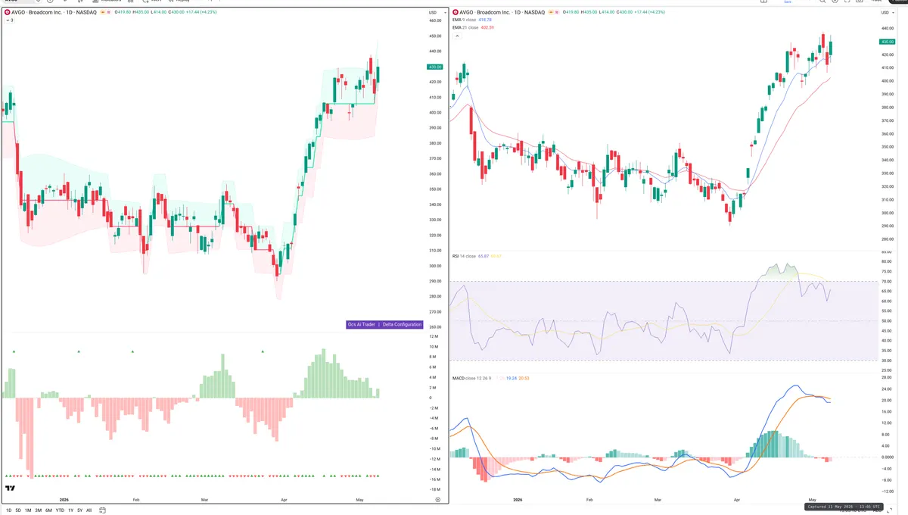This screenshot has height=515, width=908.
Task: Expand the left chart's collapsed indicator legend
Action: pos(9,20)
